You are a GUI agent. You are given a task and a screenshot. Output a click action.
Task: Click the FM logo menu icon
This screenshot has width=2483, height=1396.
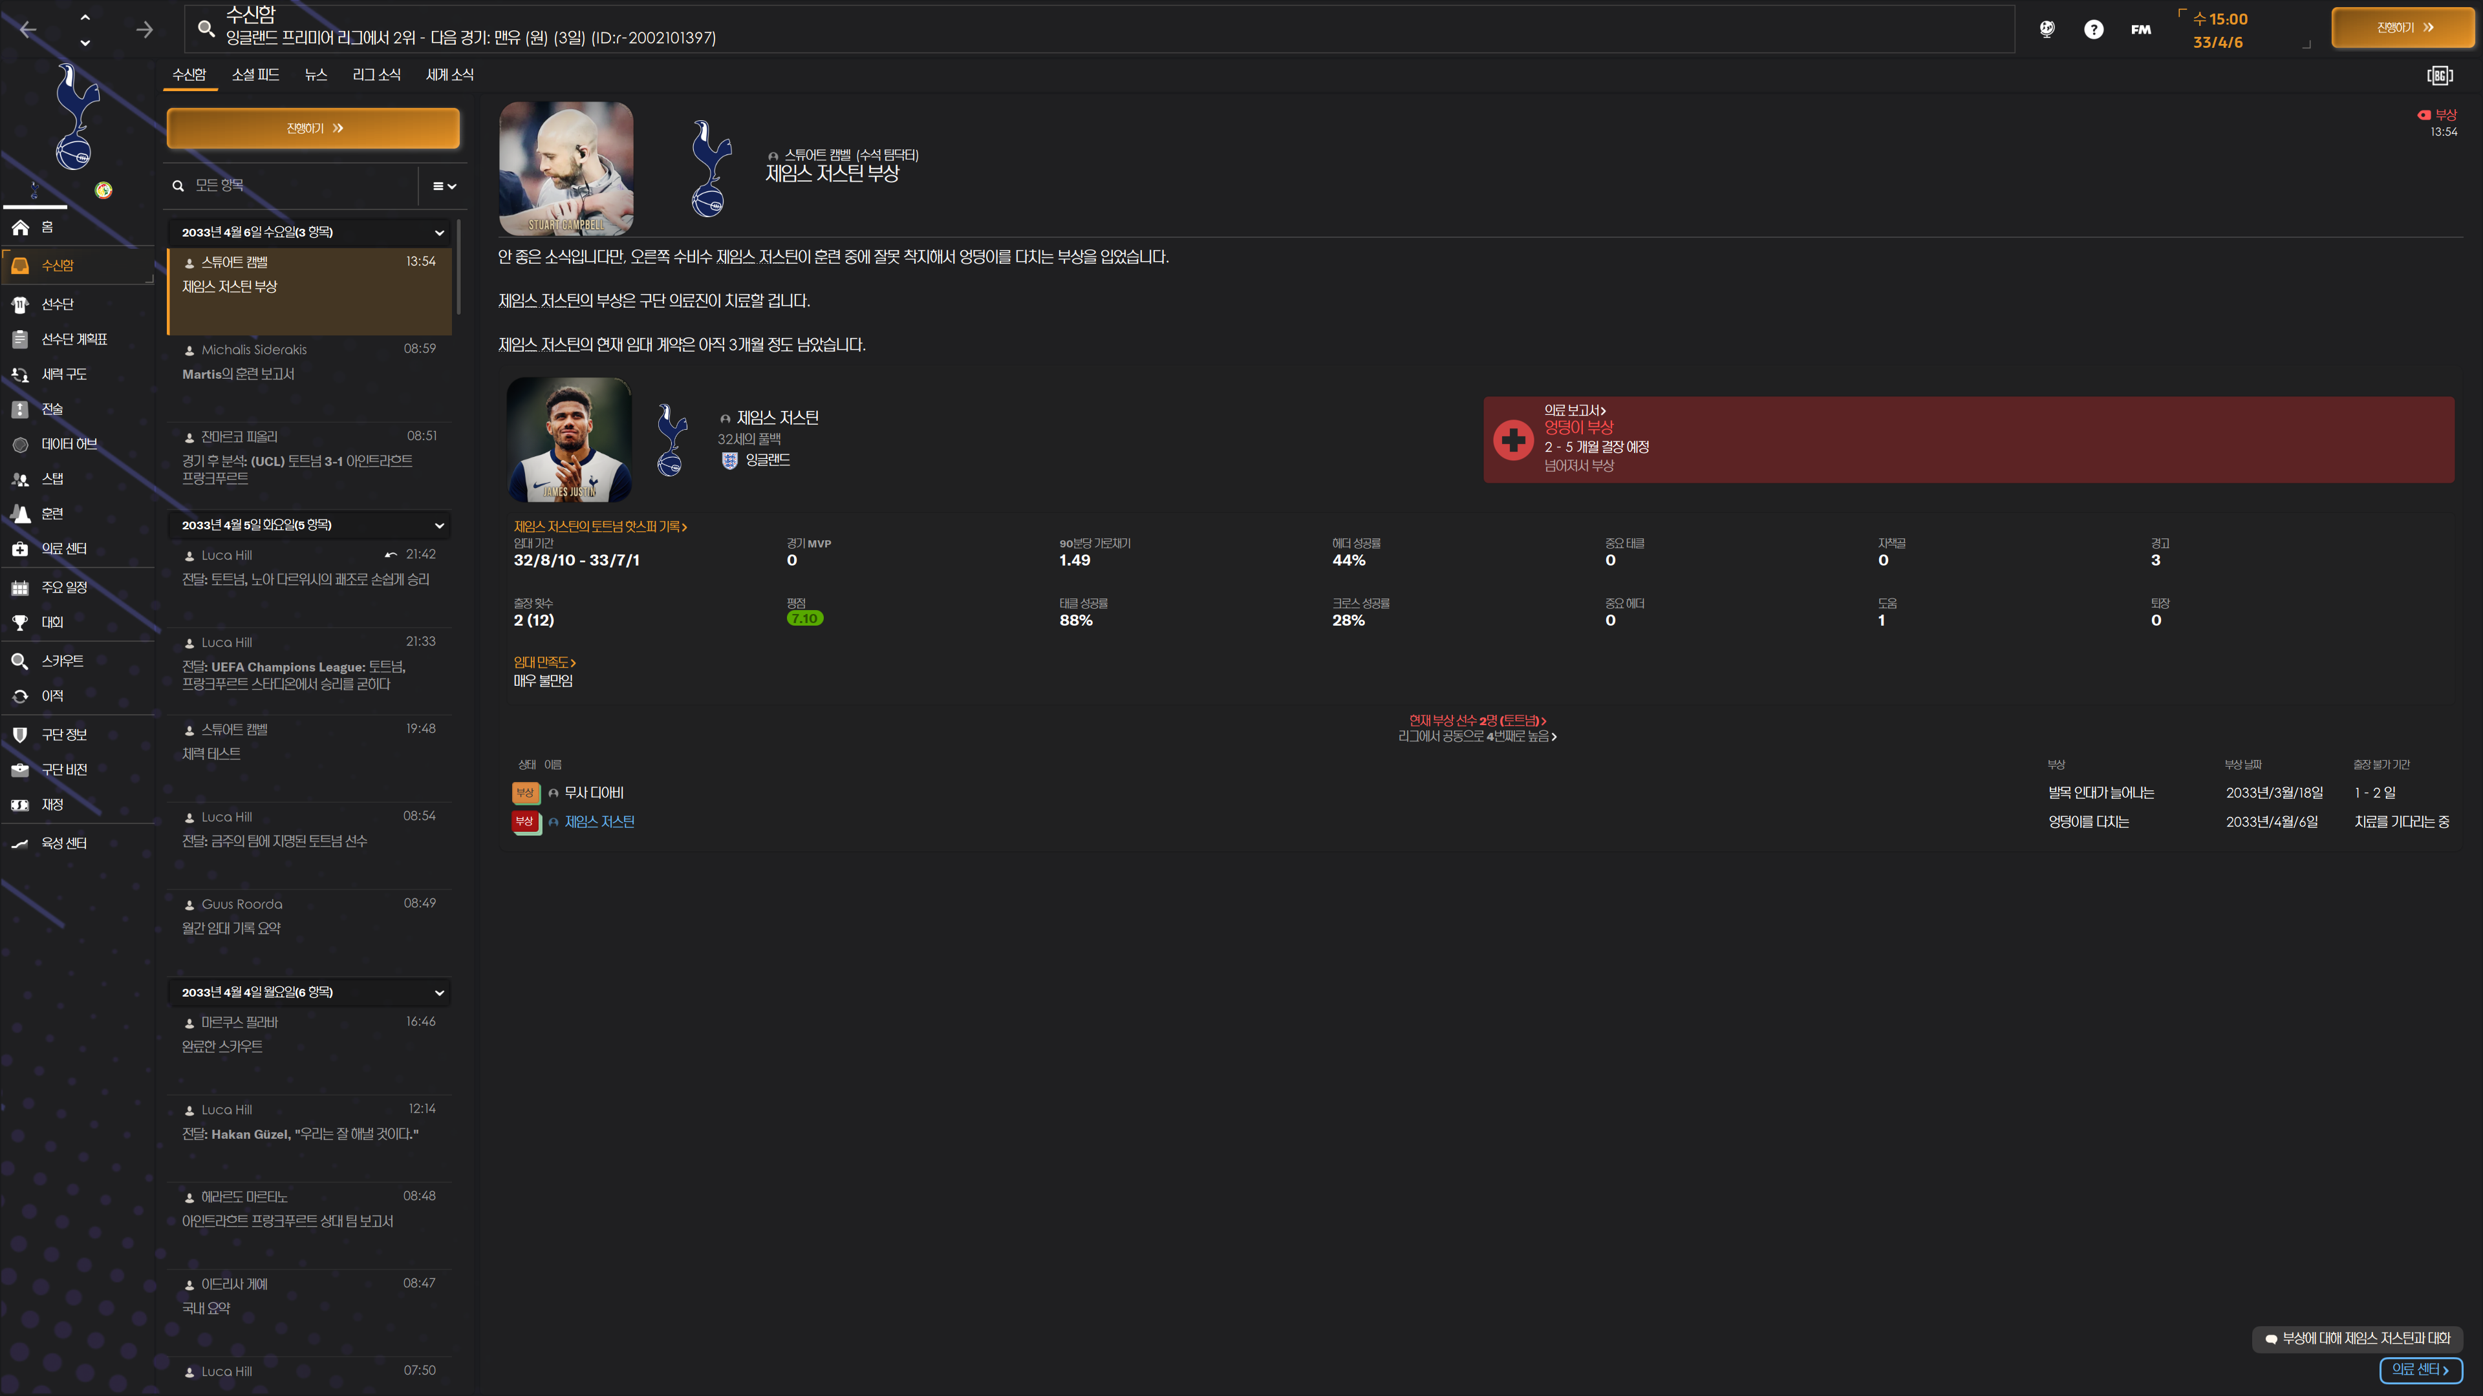point(2141,30)
